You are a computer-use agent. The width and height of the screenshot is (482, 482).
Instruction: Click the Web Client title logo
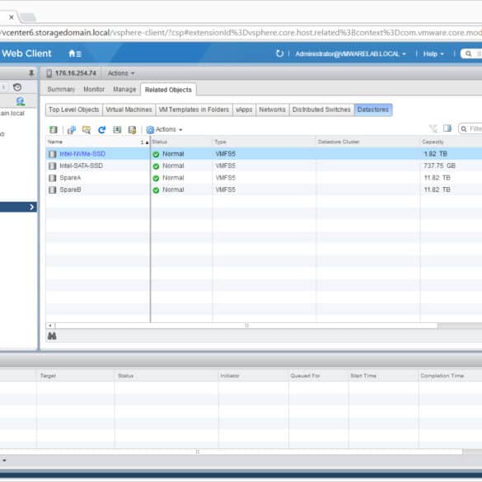point(26,54)
